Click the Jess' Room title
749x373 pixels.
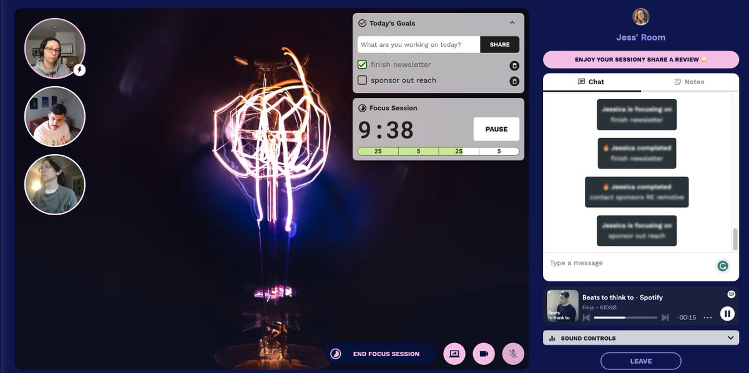pos(641,37)
